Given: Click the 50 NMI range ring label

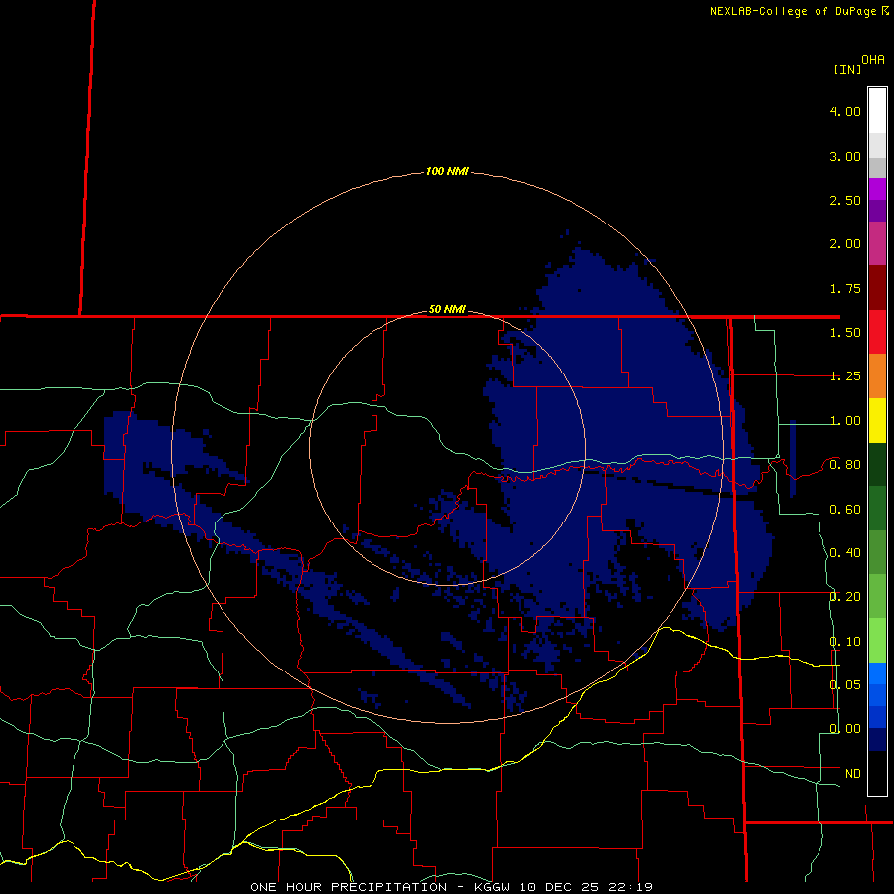Looking at the screenshot, I should click(x=447, y=310).
